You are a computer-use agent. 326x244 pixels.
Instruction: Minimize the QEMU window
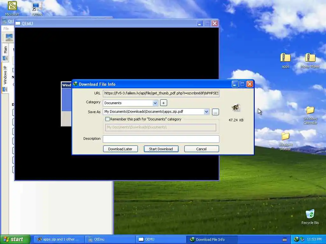pos(200,23)
